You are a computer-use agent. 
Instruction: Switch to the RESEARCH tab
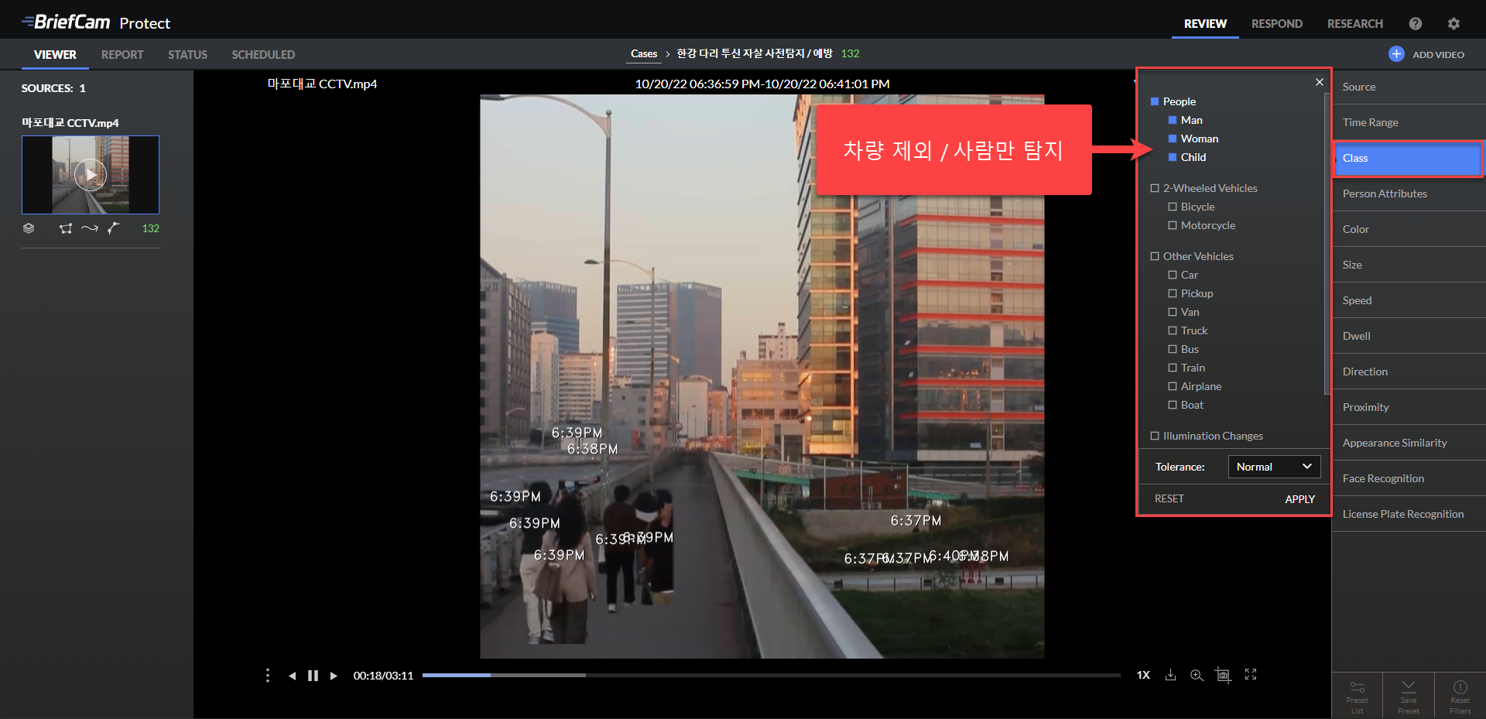(x=1354, y=23)
